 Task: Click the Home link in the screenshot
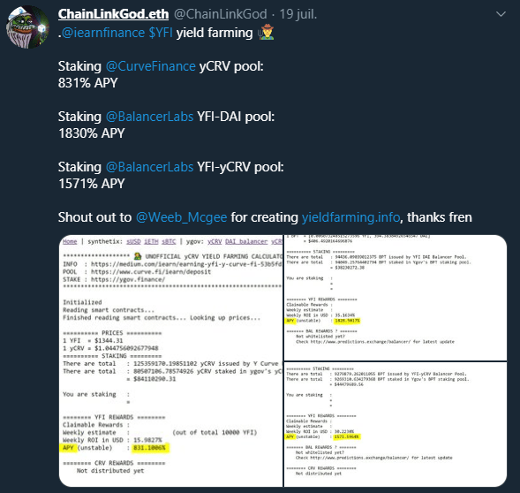[x=70, y=242]
